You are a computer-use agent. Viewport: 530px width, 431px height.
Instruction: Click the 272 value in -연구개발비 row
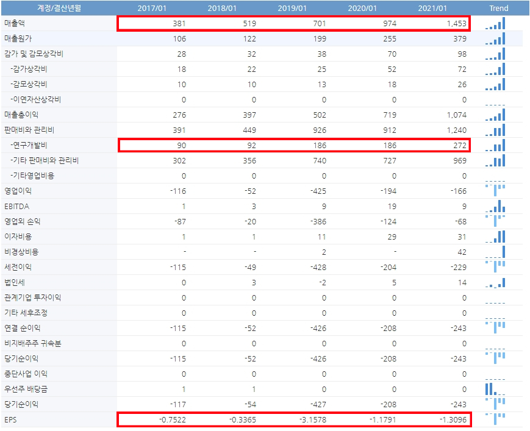pyautogui.click(x=460, y=145)
